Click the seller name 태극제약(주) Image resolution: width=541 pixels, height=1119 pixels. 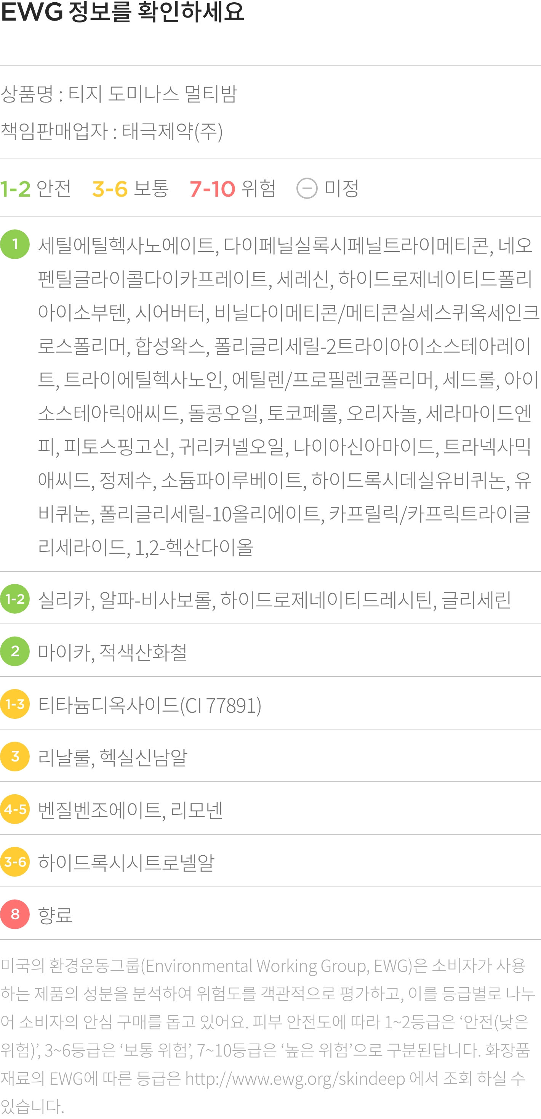click(172, 131)
